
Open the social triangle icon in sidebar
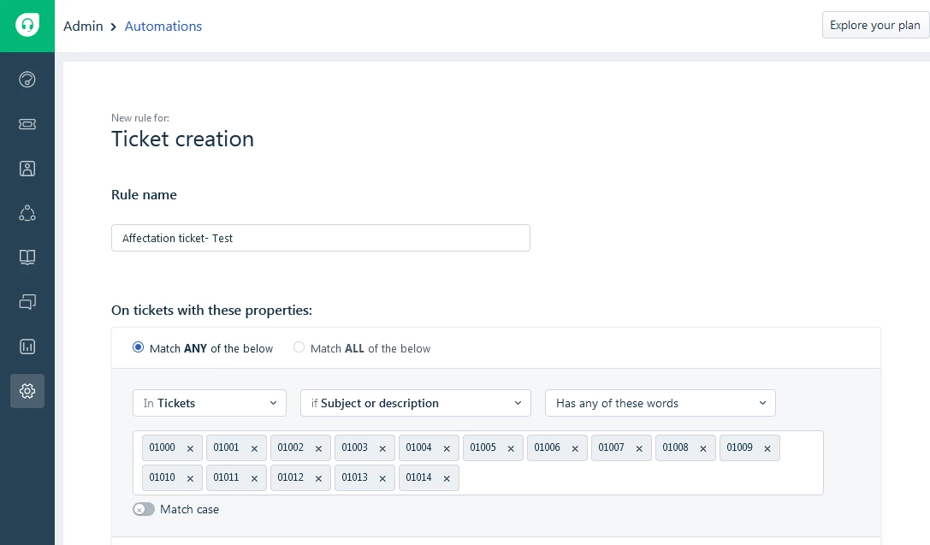point(27,213)
